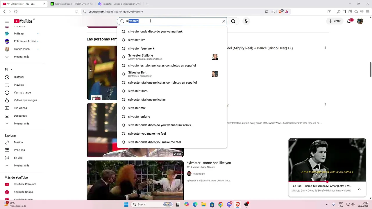This screenshot has width=372, height=209.
Task: Open the browser main menu
Action: (368, 12)
